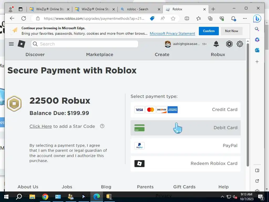
Task: Refresh the Roblox page
Action: click(24, 18)
